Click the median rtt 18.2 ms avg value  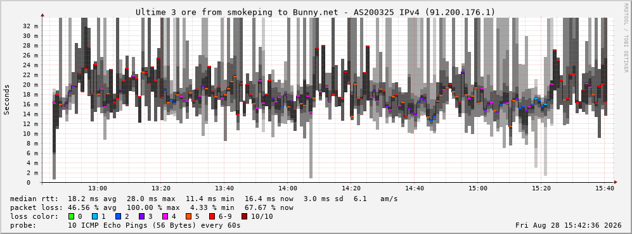click(93, 199)
